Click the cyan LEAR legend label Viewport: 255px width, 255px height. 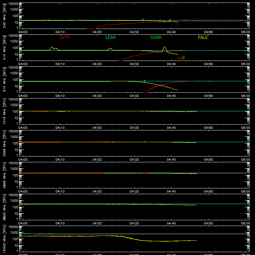pyautogui.click(x=111, y=37)
